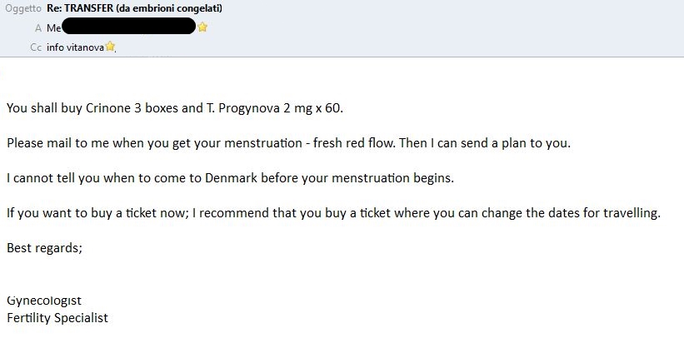Click the star beside the Me recipient
684x338 pixels.
coord(202,27)
